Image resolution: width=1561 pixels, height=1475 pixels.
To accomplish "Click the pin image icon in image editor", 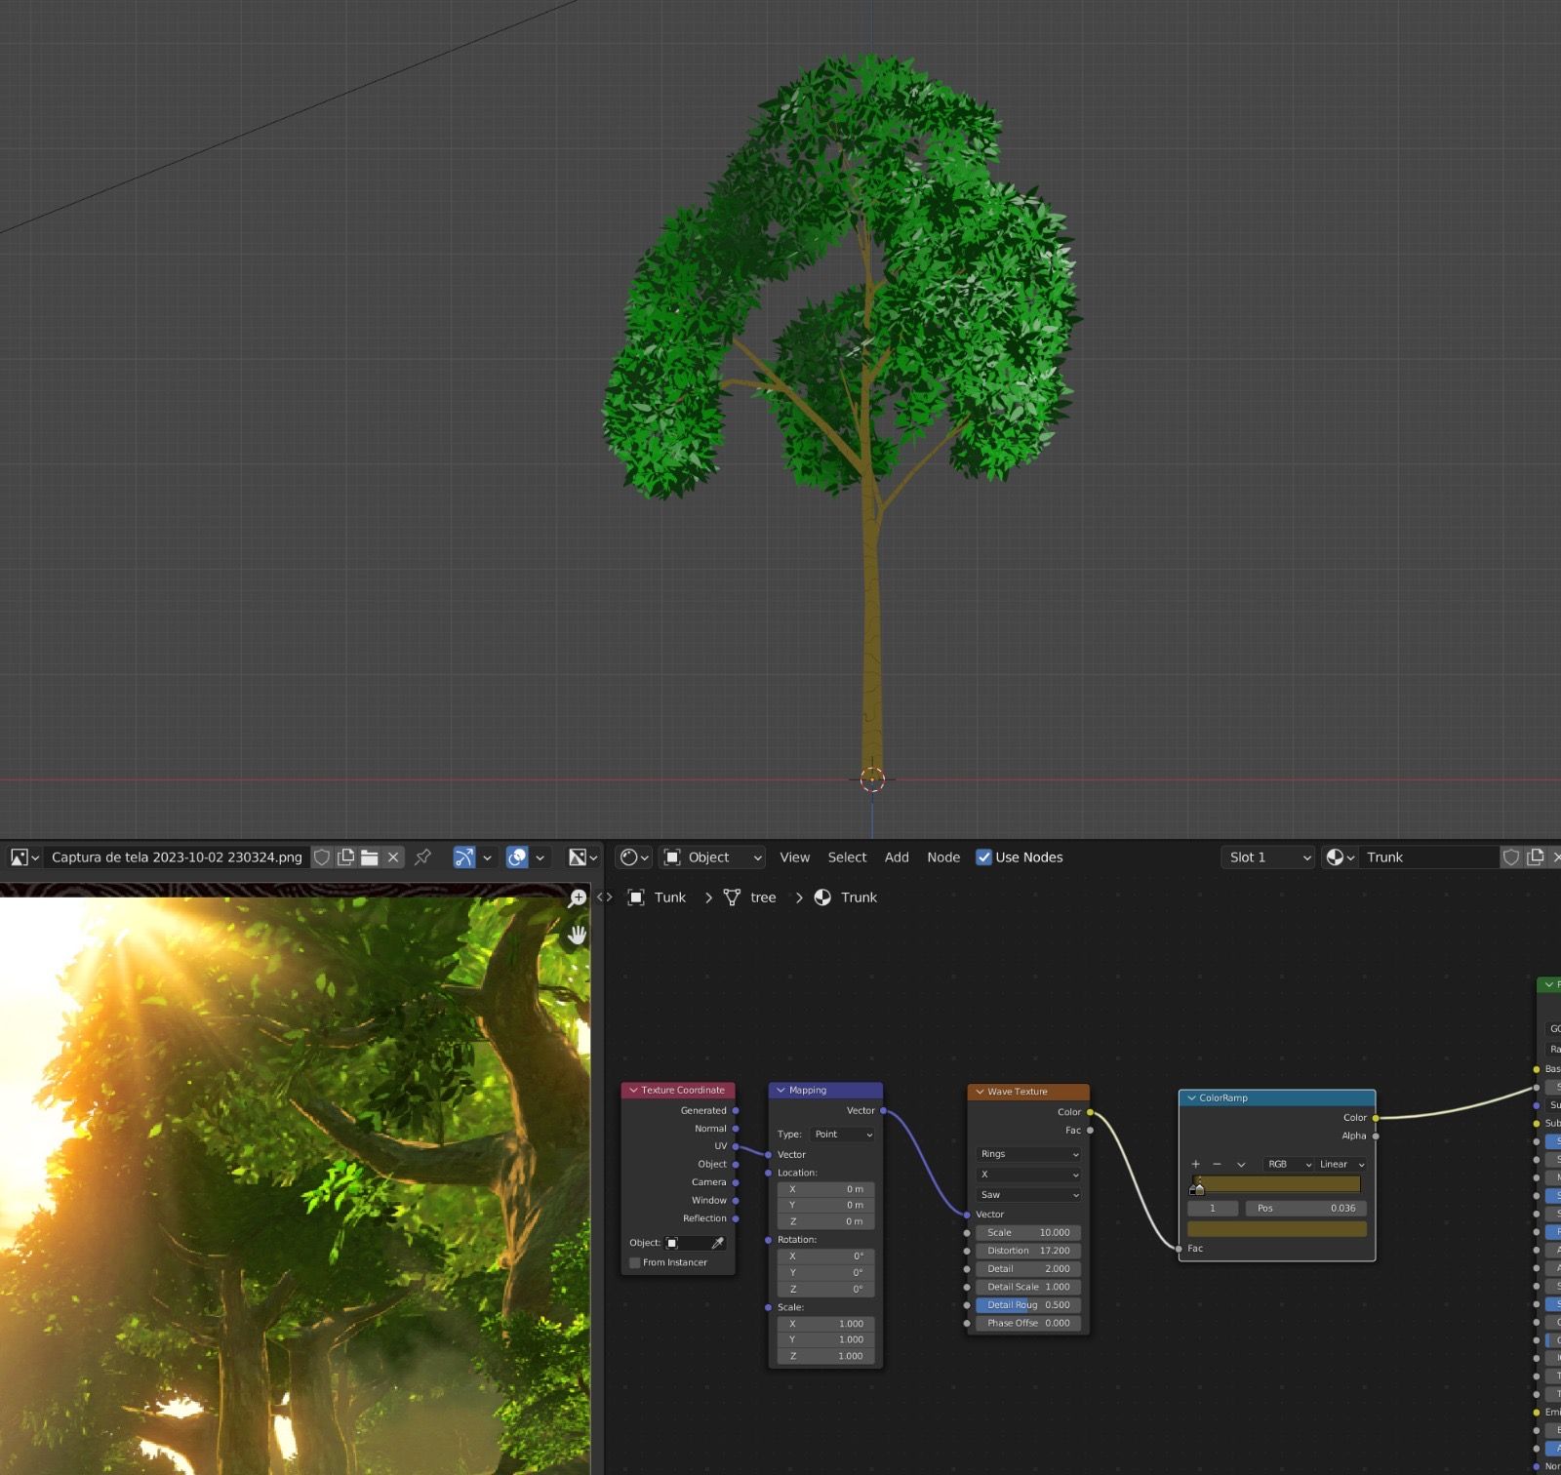I will (x=422, y=857).
